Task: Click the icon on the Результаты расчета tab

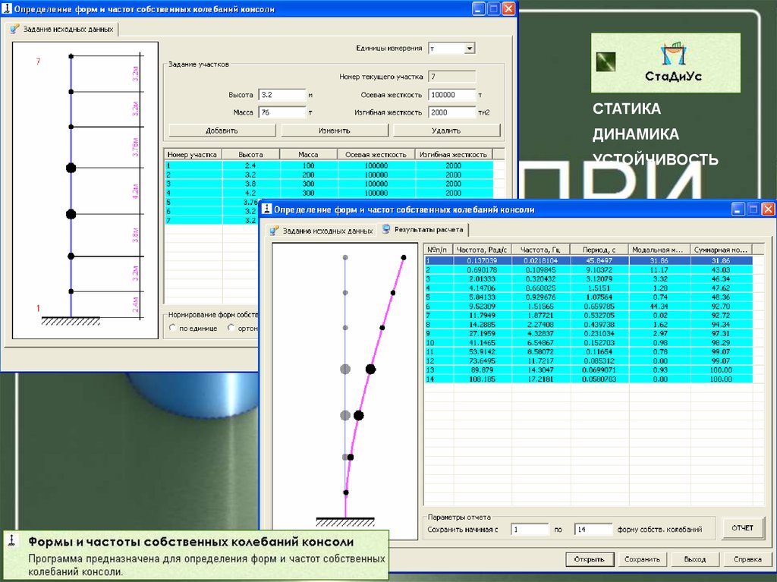Action: tap(386, 229)
